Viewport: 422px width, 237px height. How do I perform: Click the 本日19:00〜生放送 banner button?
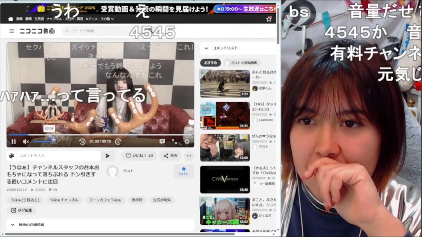tap(245, 9)
